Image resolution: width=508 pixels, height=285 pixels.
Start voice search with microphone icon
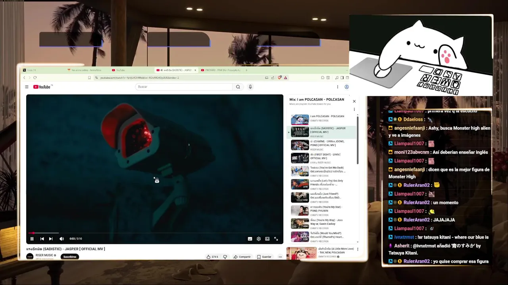pos(250,87)
